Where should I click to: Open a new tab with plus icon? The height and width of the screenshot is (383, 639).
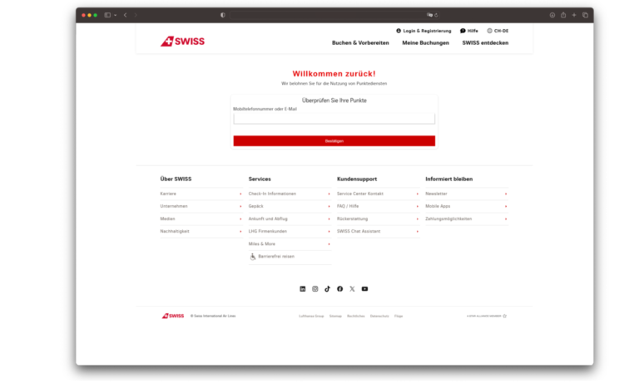click(574, 15)
